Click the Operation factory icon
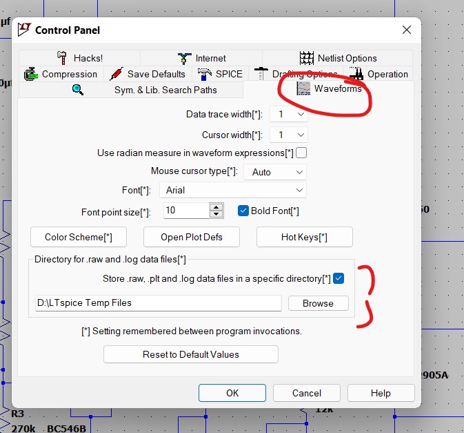 point(356,73)
